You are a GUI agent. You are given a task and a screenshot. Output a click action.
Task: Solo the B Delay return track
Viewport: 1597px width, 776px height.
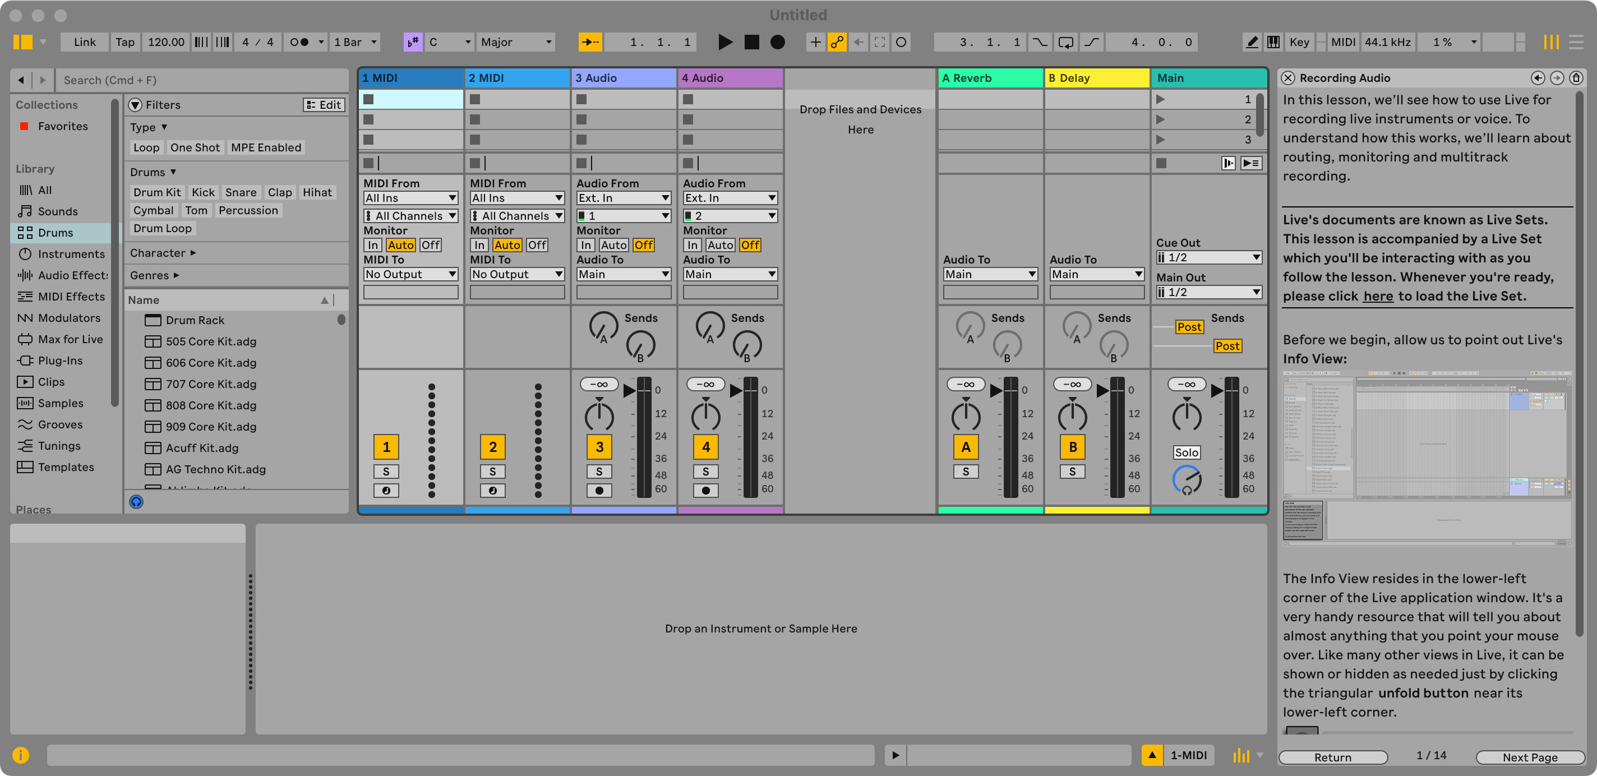pos(1073,472)
